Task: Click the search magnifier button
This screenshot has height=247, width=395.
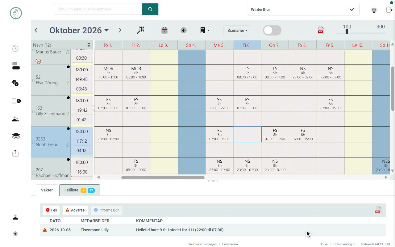Action: pos(150,9)
